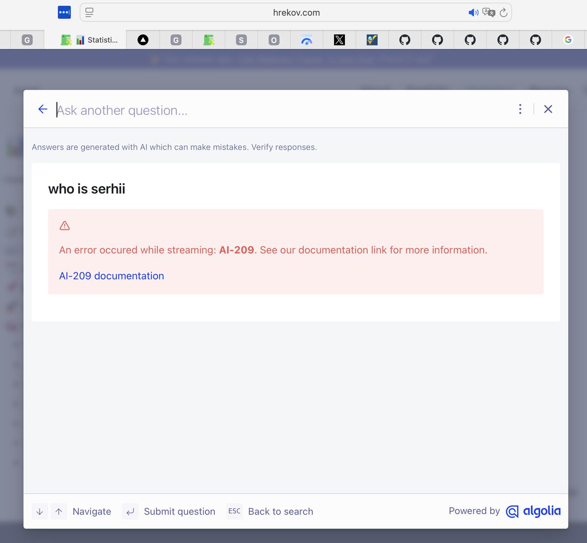Click the down arrow Navigate key icon
587x543 pixels.
(40, 512)
